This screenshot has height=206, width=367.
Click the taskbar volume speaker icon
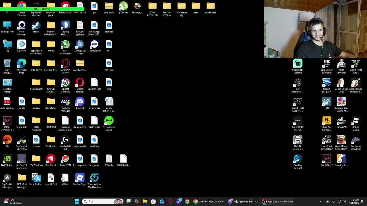[344, 201]
